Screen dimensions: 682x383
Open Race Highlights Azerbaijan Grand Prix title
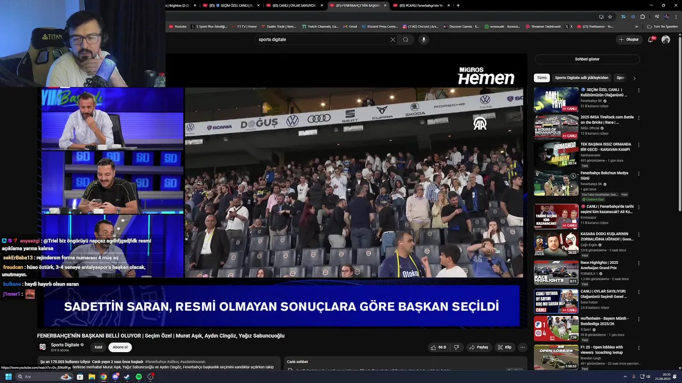point(599,265)
